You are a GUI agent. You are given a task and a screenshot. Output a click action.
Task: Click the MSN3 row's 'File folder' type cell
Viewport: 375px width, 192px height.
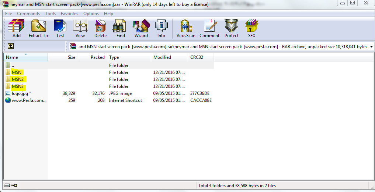pyautogui.click(x=119, y=86)
